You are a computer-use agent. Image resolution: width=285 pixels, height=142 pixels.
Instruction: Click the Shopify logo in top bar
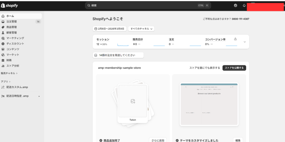(x=10, y=5)
